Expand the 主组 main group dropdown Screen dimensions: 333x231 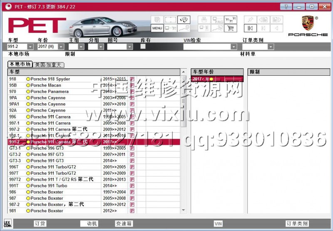click(81, 47)
